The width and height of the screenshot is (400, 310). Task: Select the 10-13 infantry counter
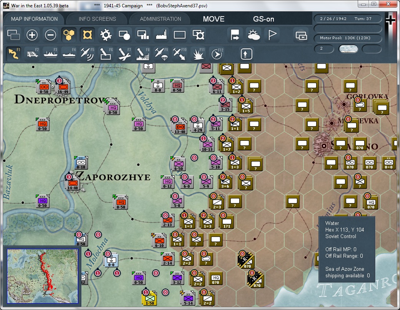pos(207,144)
